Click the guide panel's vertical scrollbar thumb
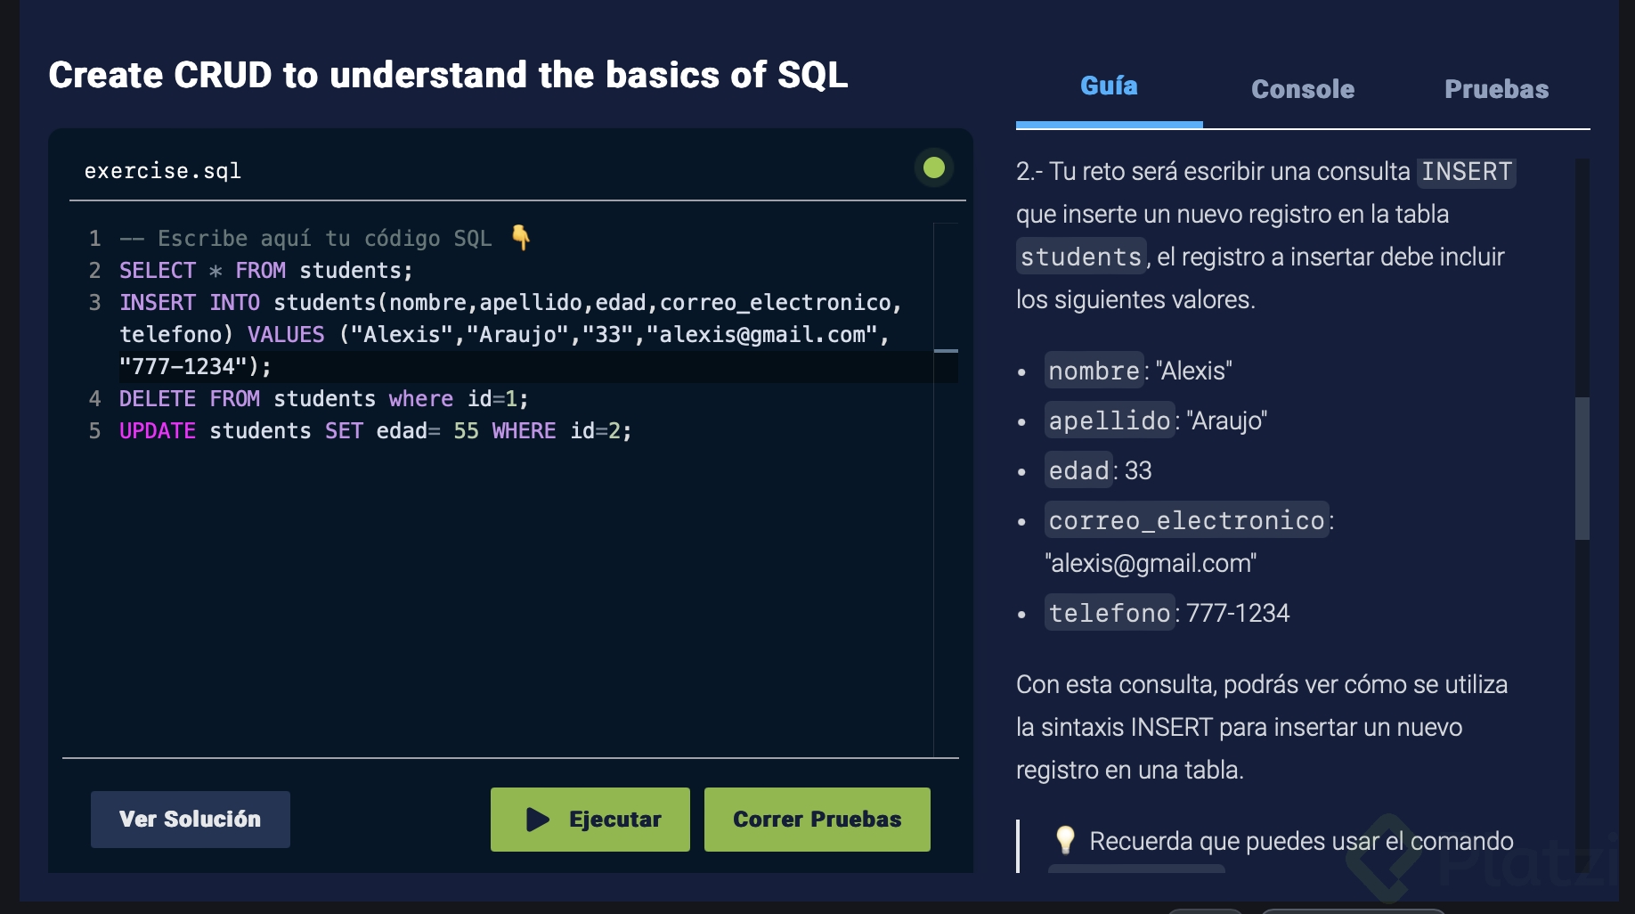Viewport: 1635px width, 914px height. (x=1582, y=468)
